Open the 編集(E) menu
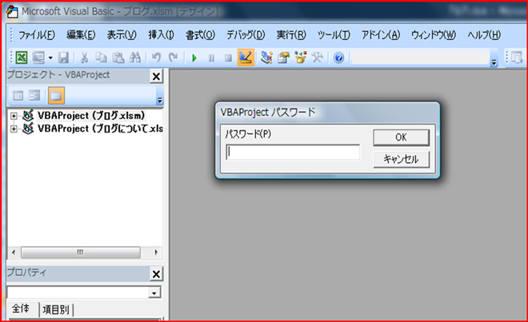This screenshot has height=322, width=528. [81, 34]
